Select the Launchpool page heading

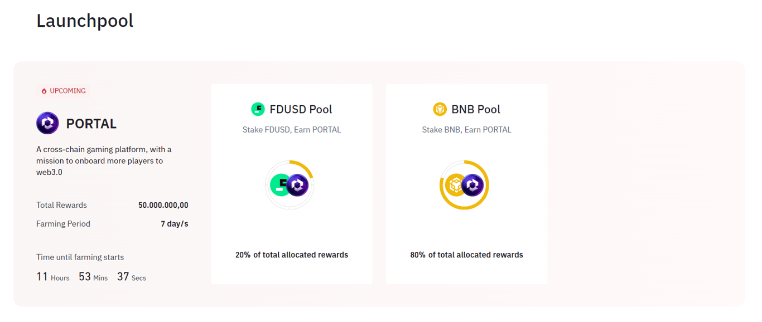[85, 21]
